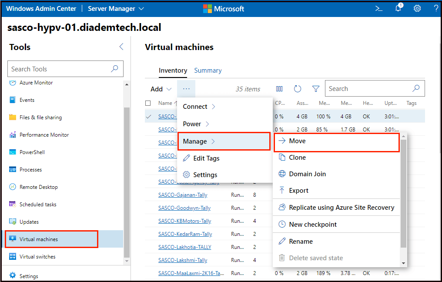Launch the PowerShell console from the top bar
Viewport: 442px width, 282px height.
[x=378, y=8]
